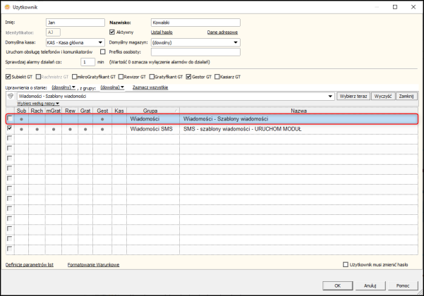Sort by the Rew column header
This screenshot has width=424, height=296.
(x=70, y=111)
